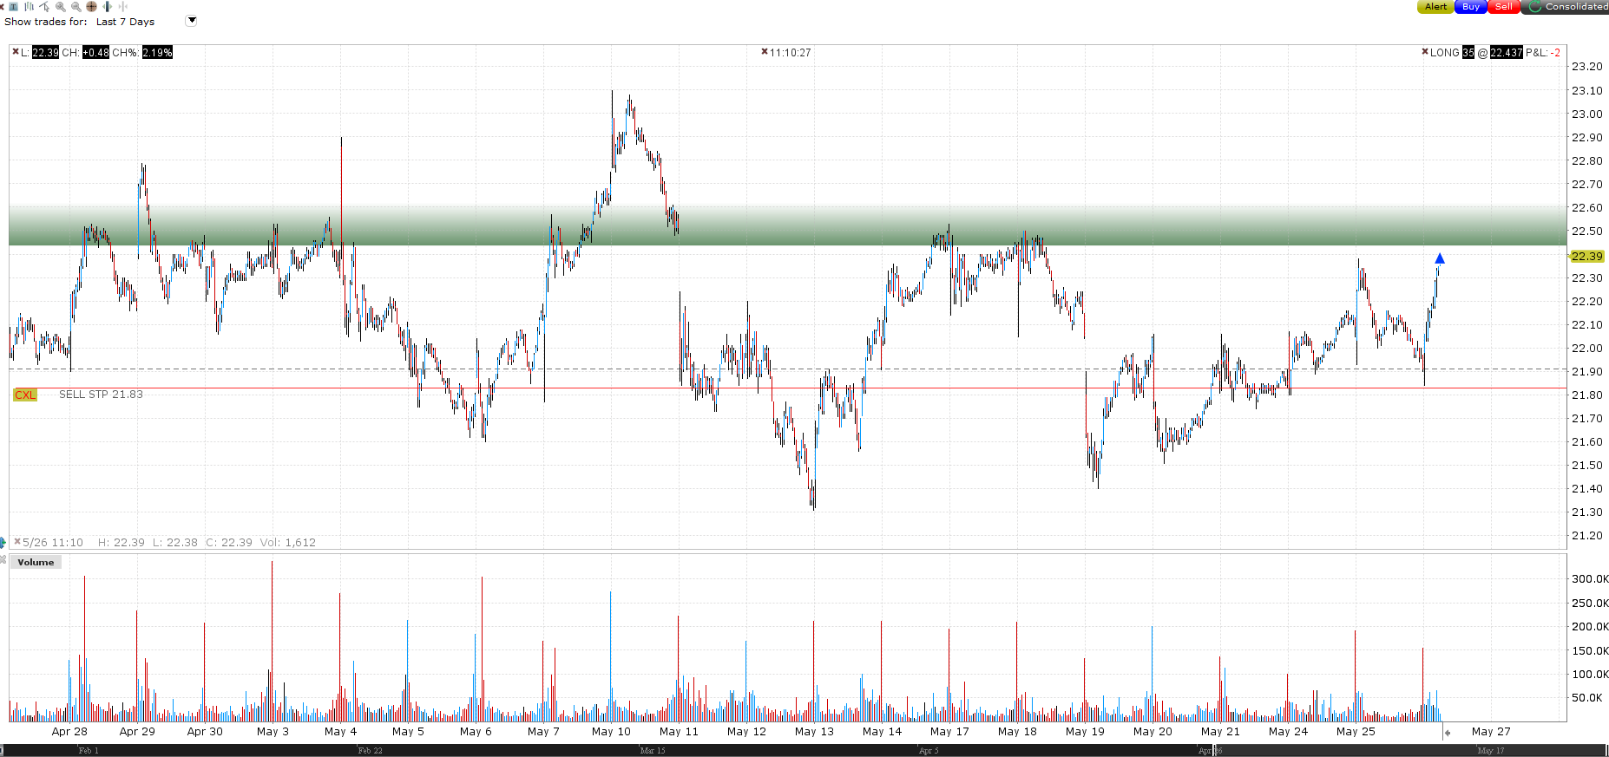The height and width of the screenshot is (757, 1609).
Task: Click the Last 7 Days period text
Action: click(125, 22)
